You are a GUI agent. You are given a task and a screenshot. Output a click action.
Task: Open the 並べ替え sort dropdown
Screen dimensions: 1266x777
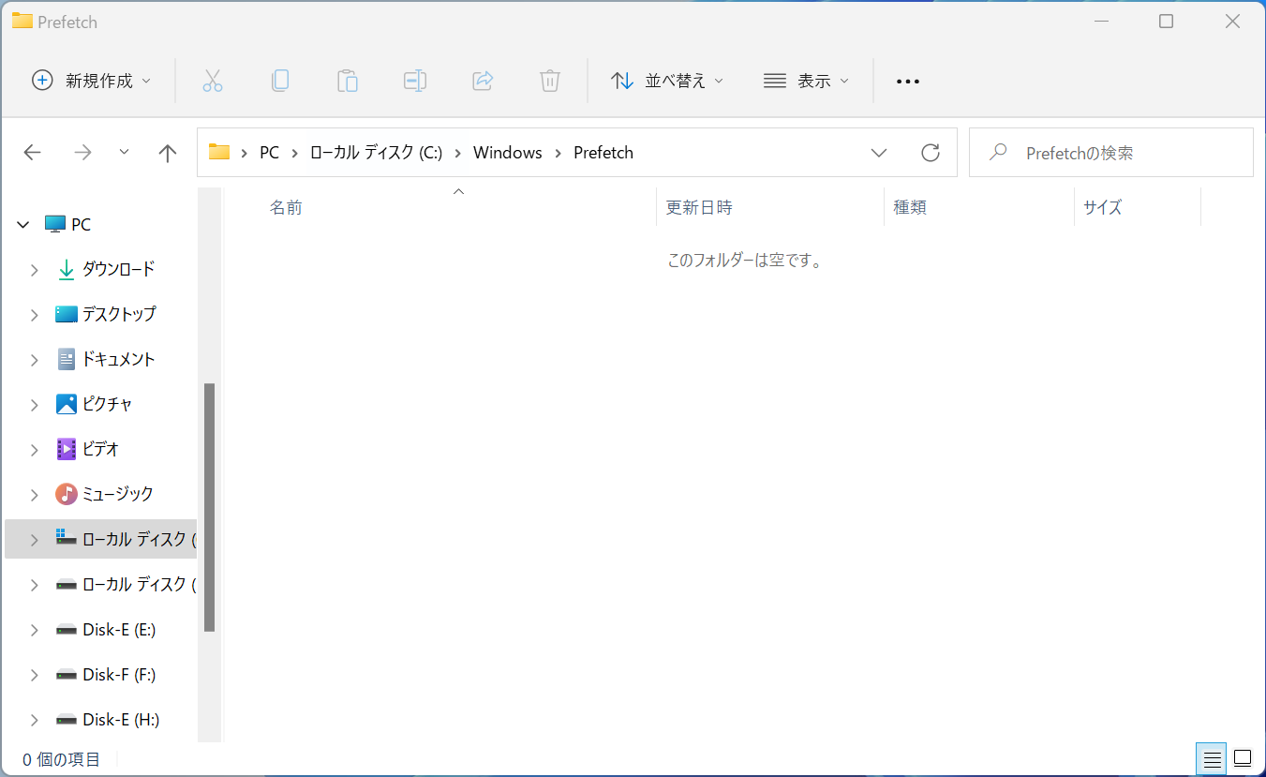click(667, 81)
